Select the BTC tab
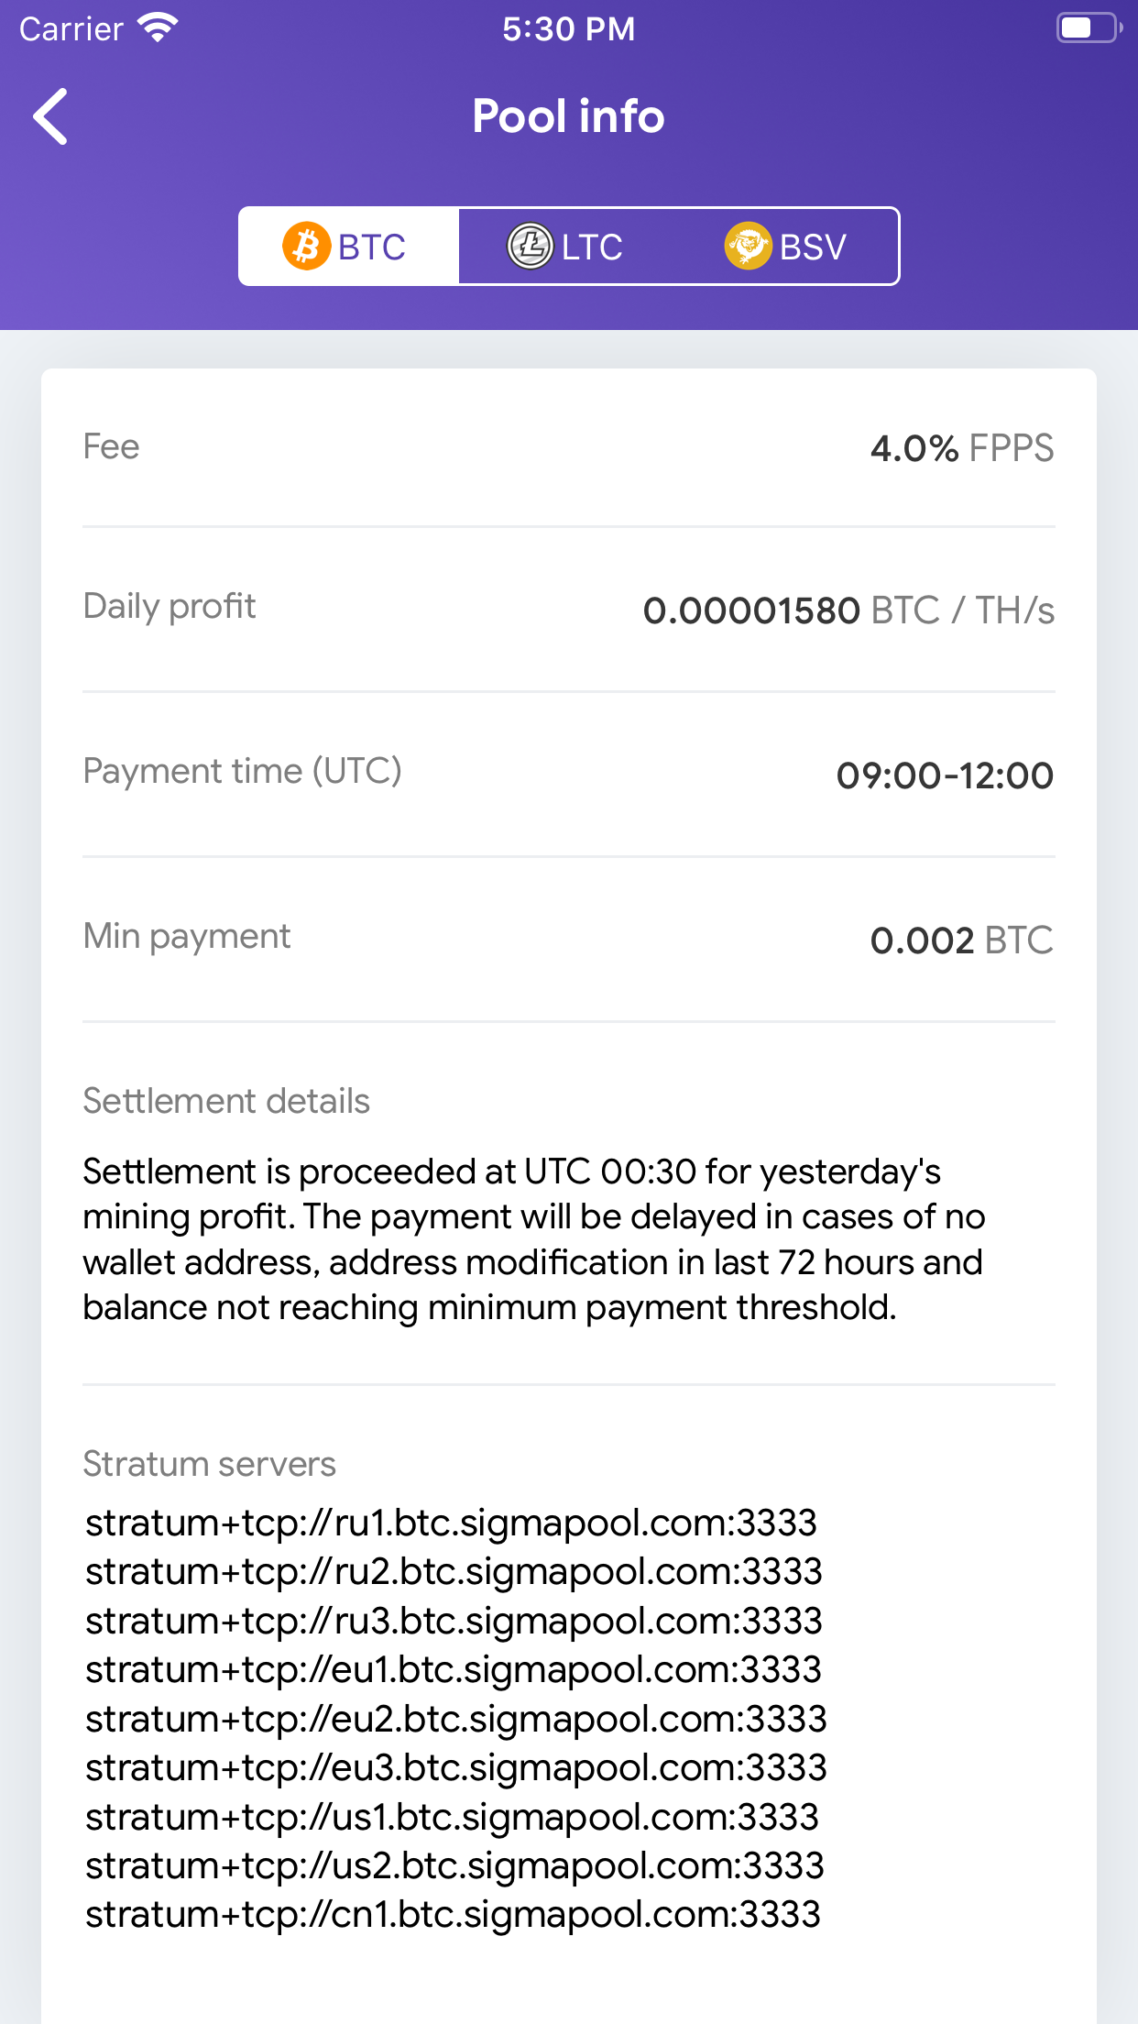 click(x=348, y=247)
